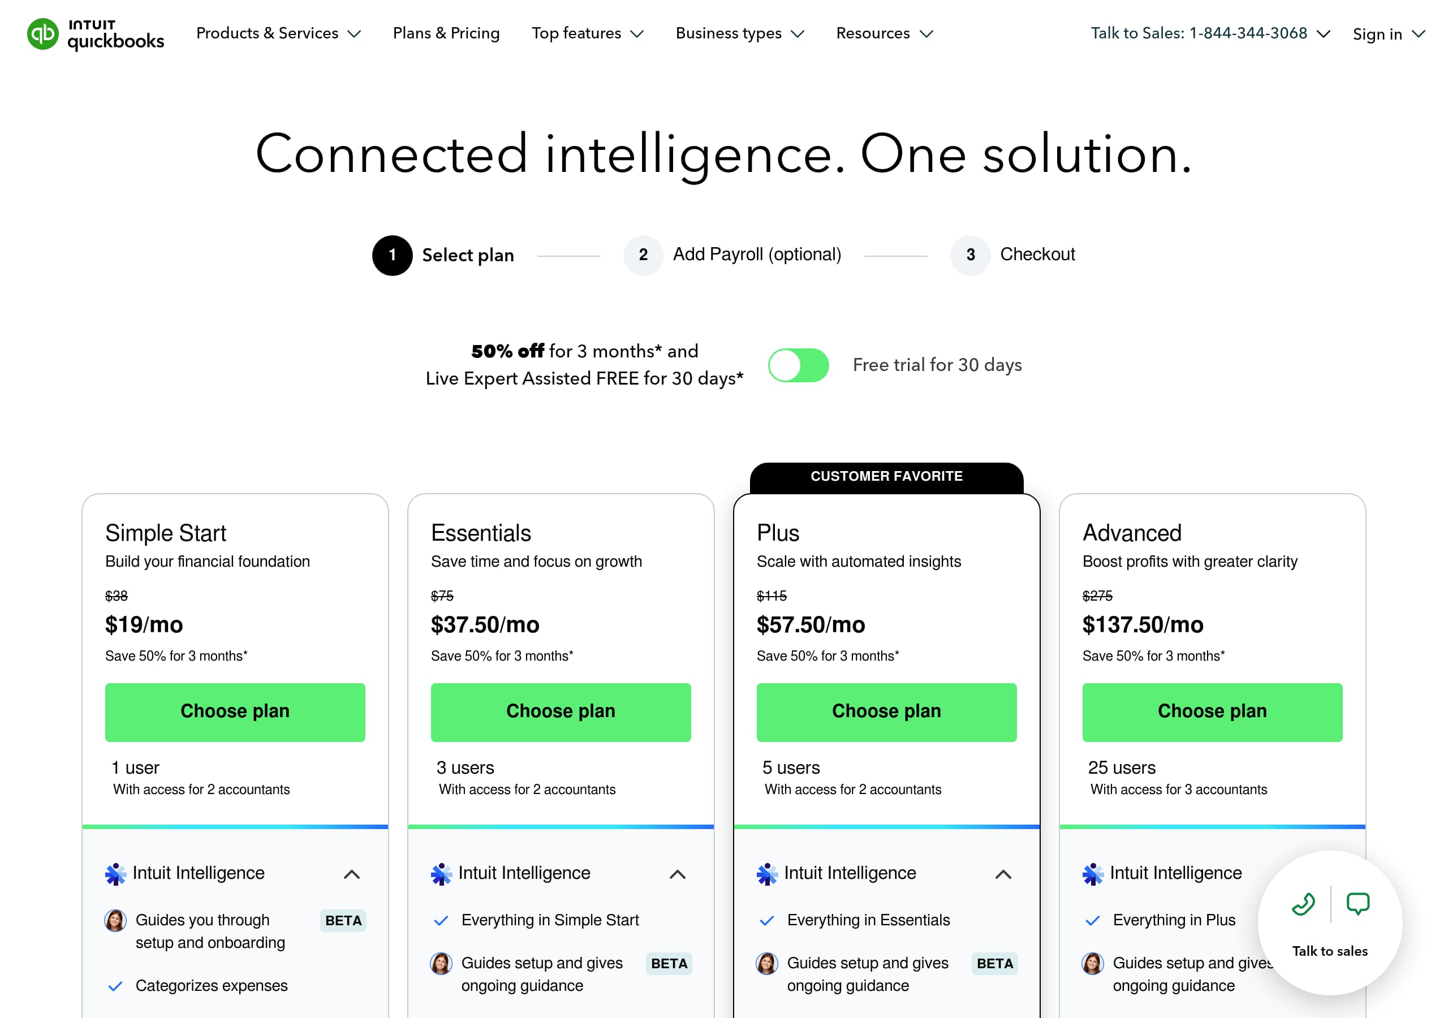1448x1018 pixels.
Task: Click the Intuit Intelligence sparkle icon on Simple Start
Action: coord(115,874)
